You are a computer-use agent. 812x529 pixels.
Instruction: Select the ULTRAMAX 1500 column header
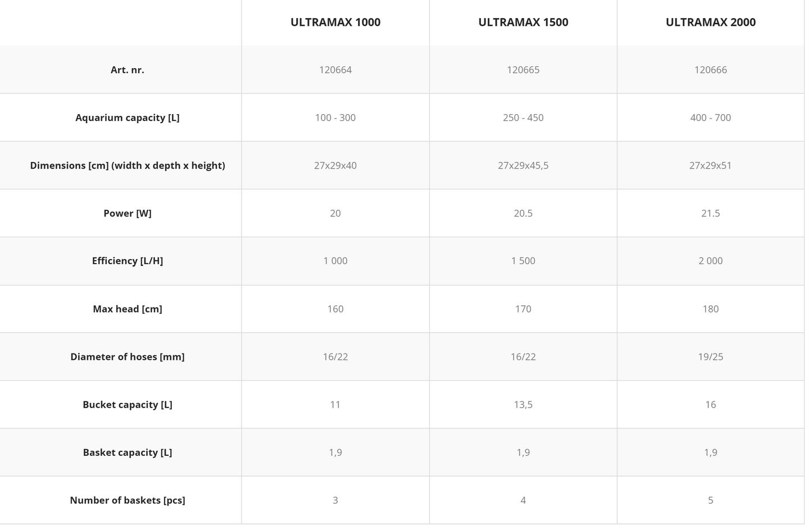coord(523,22)
